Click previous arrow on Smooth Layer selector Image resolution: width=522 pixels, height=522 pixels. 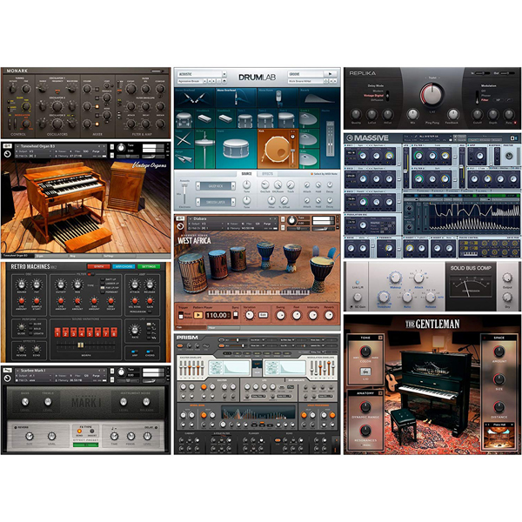198,202
